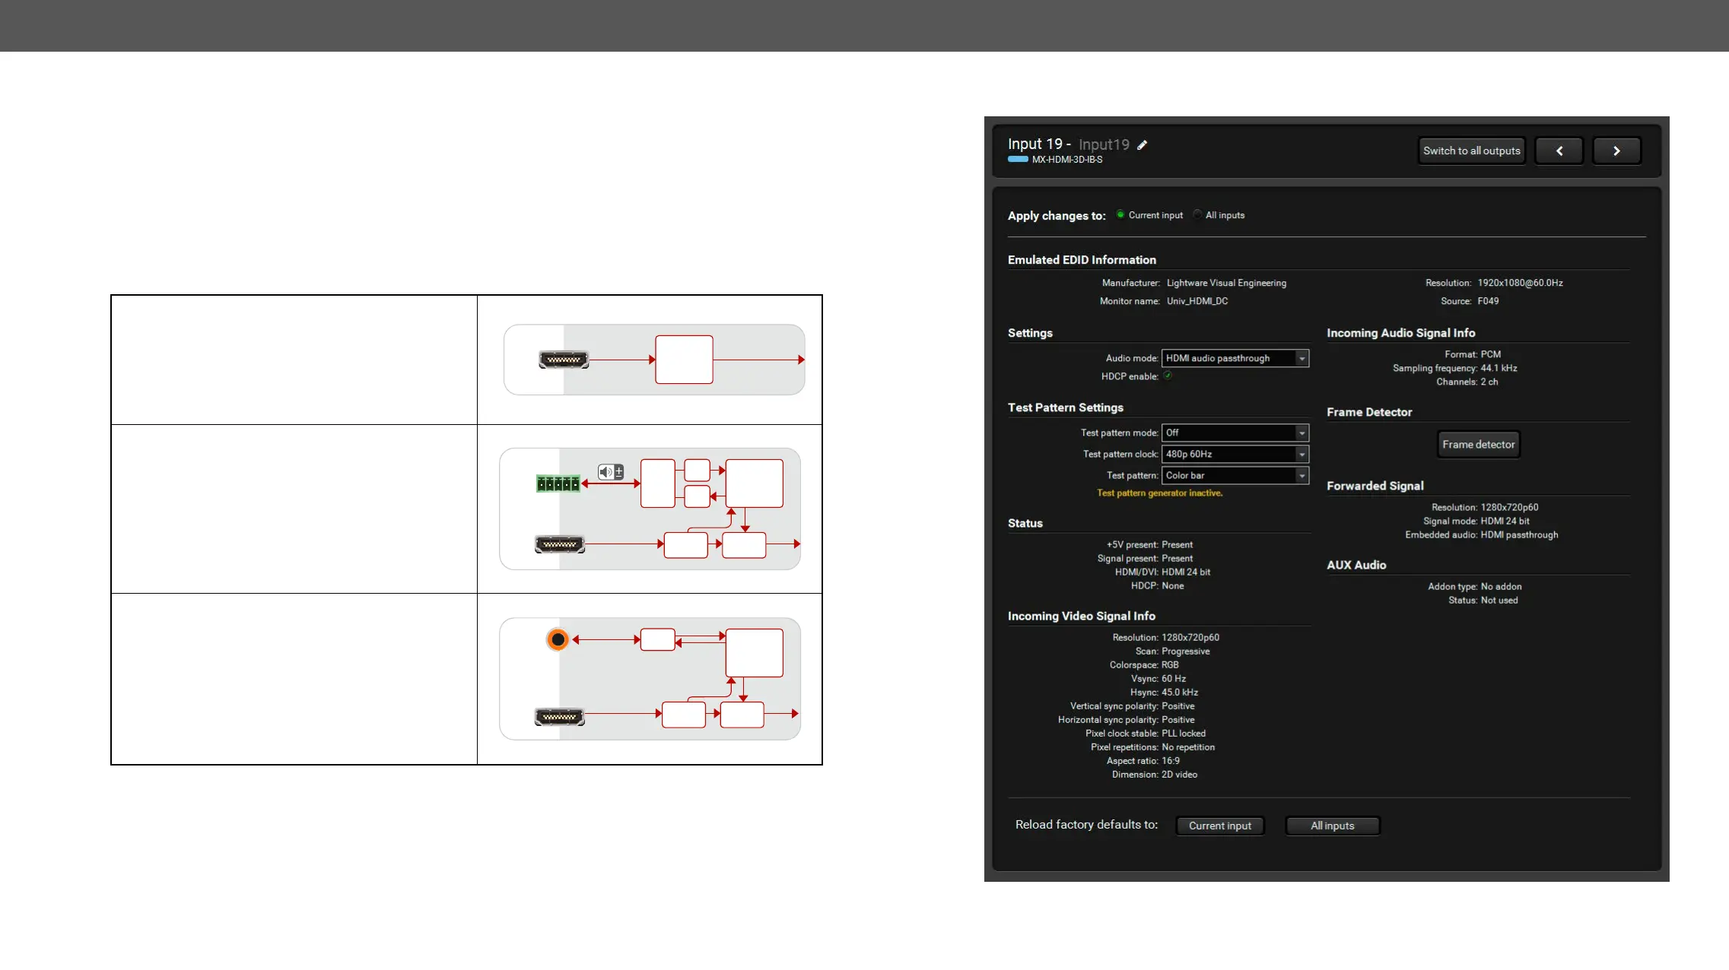Image resolution: width=1729 pixels, height=970 pixels.
Task: Click the HDMI connector in top diagram
Action: [564, 360]
